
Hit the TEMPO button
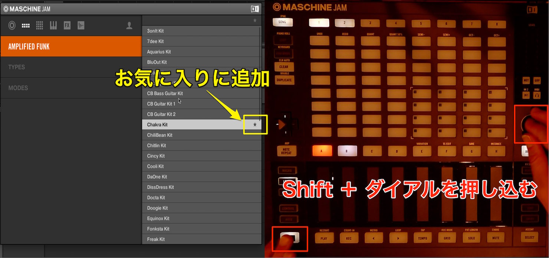click(x=423, y=238)
